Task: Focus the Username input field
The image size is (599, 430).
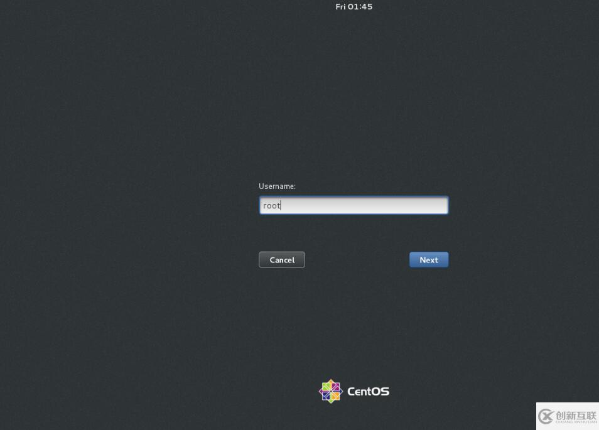Action: point(353,205)
